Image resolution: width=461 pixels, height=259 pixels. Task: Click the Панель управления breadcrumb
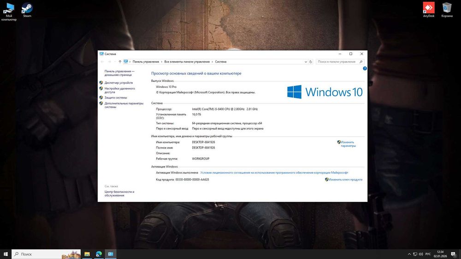(146, 62)
